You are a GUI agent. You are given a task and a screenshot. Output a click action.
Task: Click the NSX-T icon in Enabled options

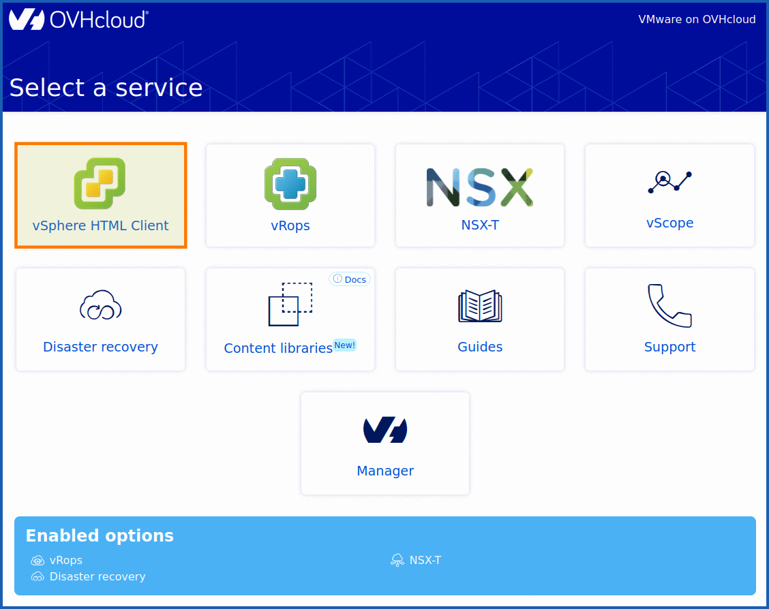point(396,560)
